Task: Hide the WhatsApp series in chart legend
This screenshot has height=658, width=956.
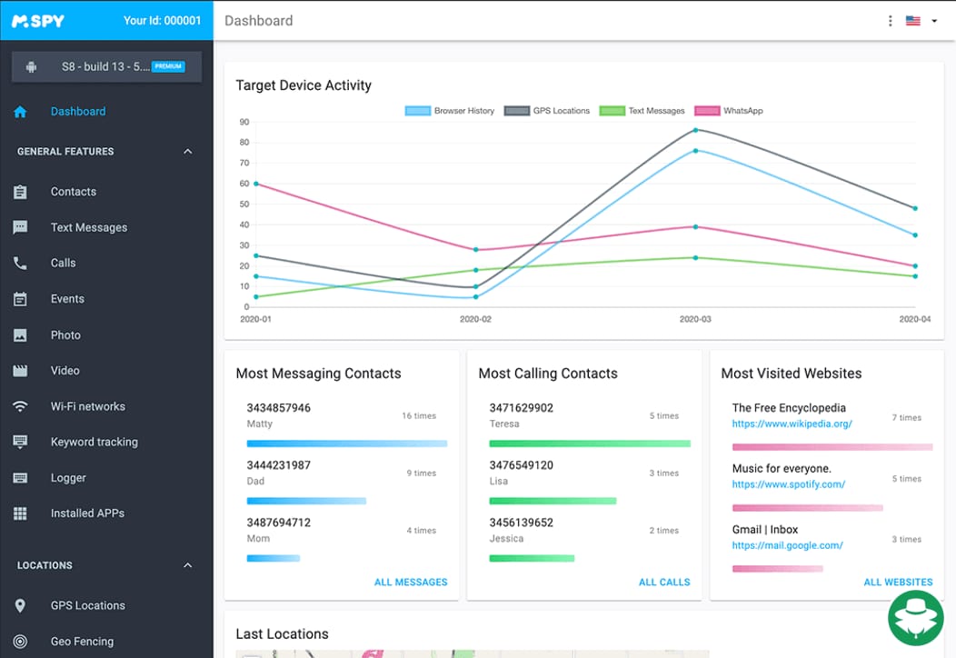Action: point(729,111)
